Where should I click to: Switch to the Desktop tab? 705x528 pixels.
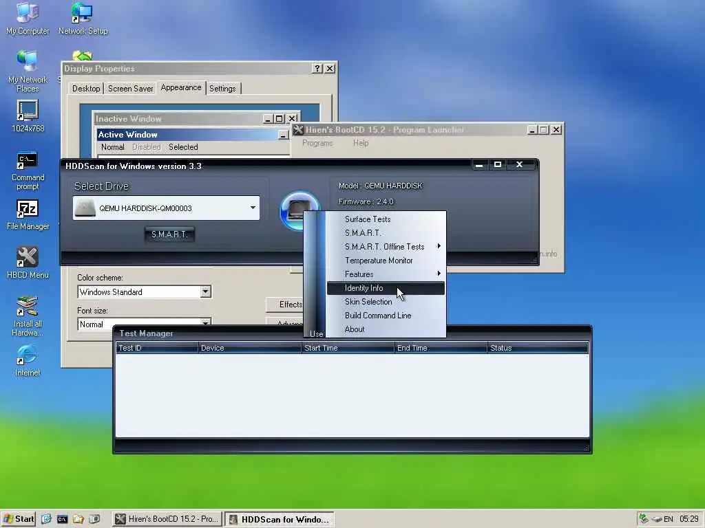coord(86,89)
